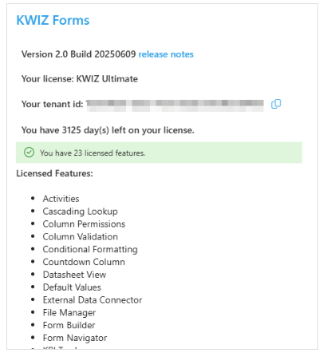Image resolution: width=335 pixels, height=353 pixels.
Task: Select Column Permissions in the list
Action: (84, 224)
